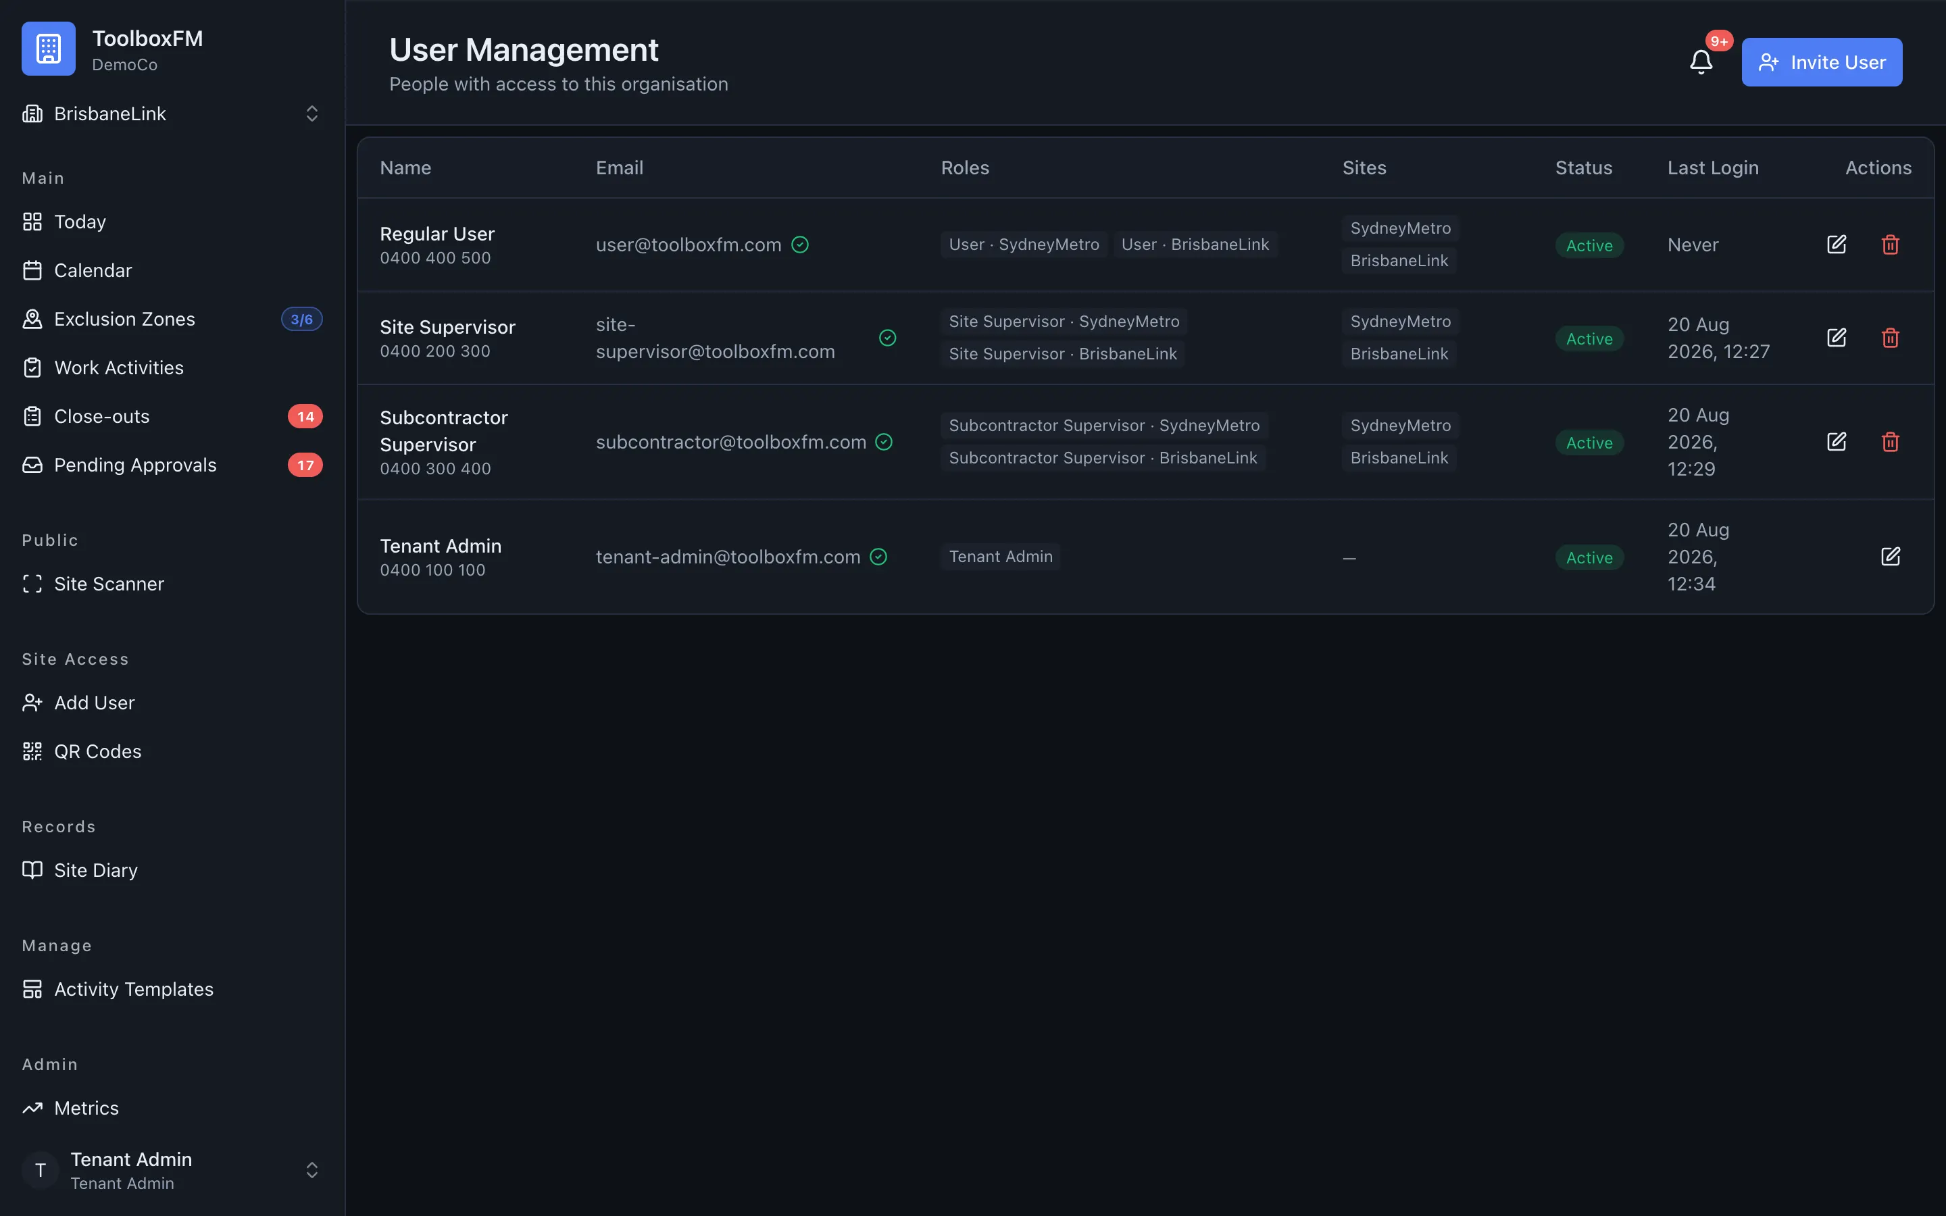Open the Site Diary
Image resolution: width=1946 pixels, height=1216 pixels.
click(172, 870)
